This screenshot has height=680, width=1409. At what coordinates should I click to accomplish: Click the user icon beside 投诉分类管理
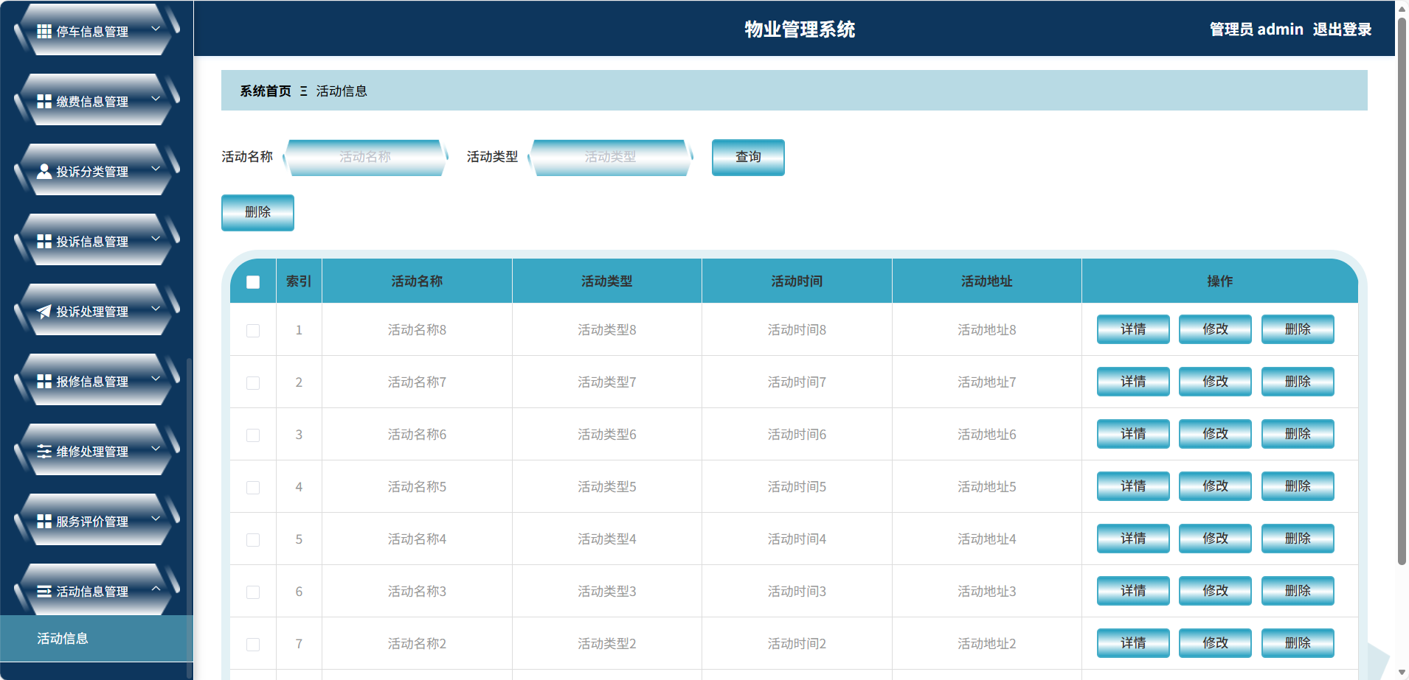pyautogui.click(x=44, y=171)
